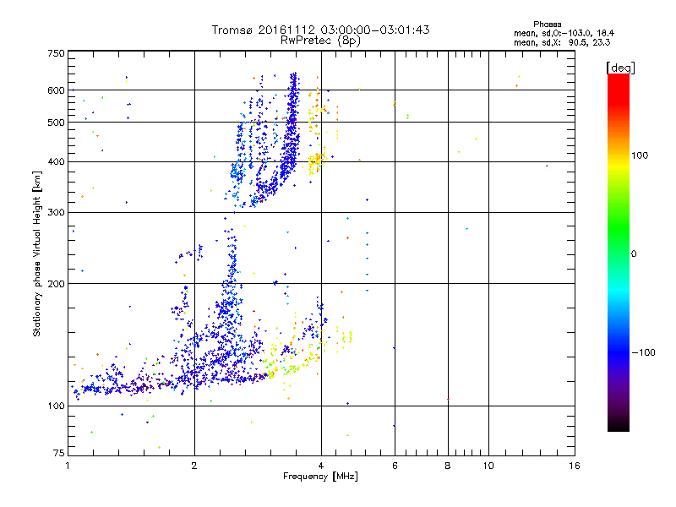Click the black bottom of the colorbar
The height and width of the screenshot is (507, 676).
click(619, 425)
